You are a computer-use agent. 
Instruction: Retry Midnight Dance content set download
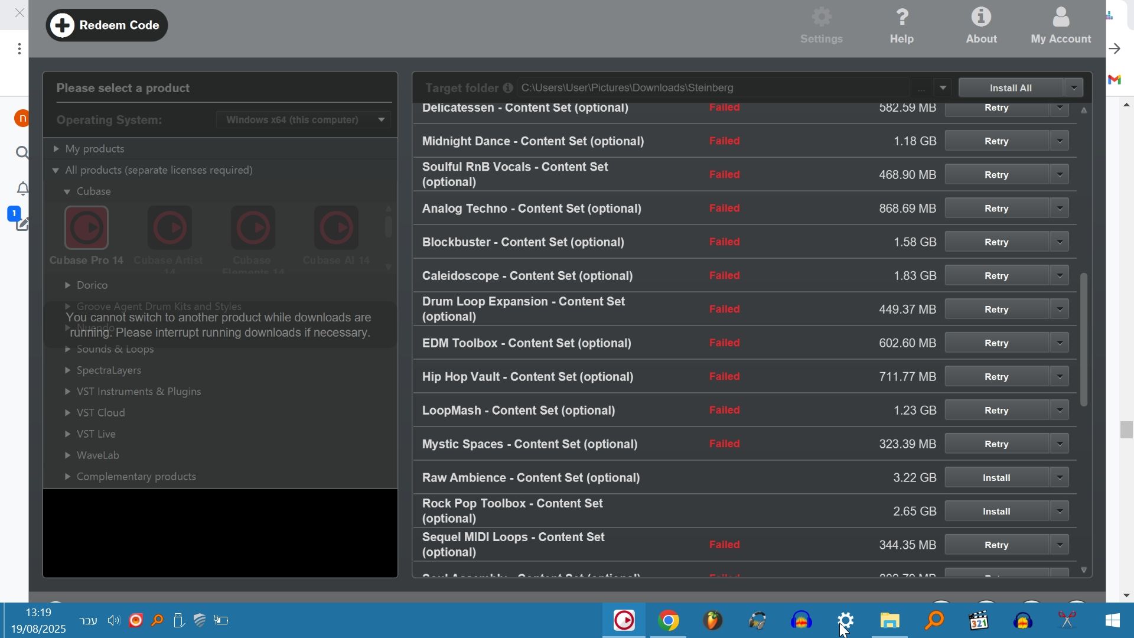point(996,141)
